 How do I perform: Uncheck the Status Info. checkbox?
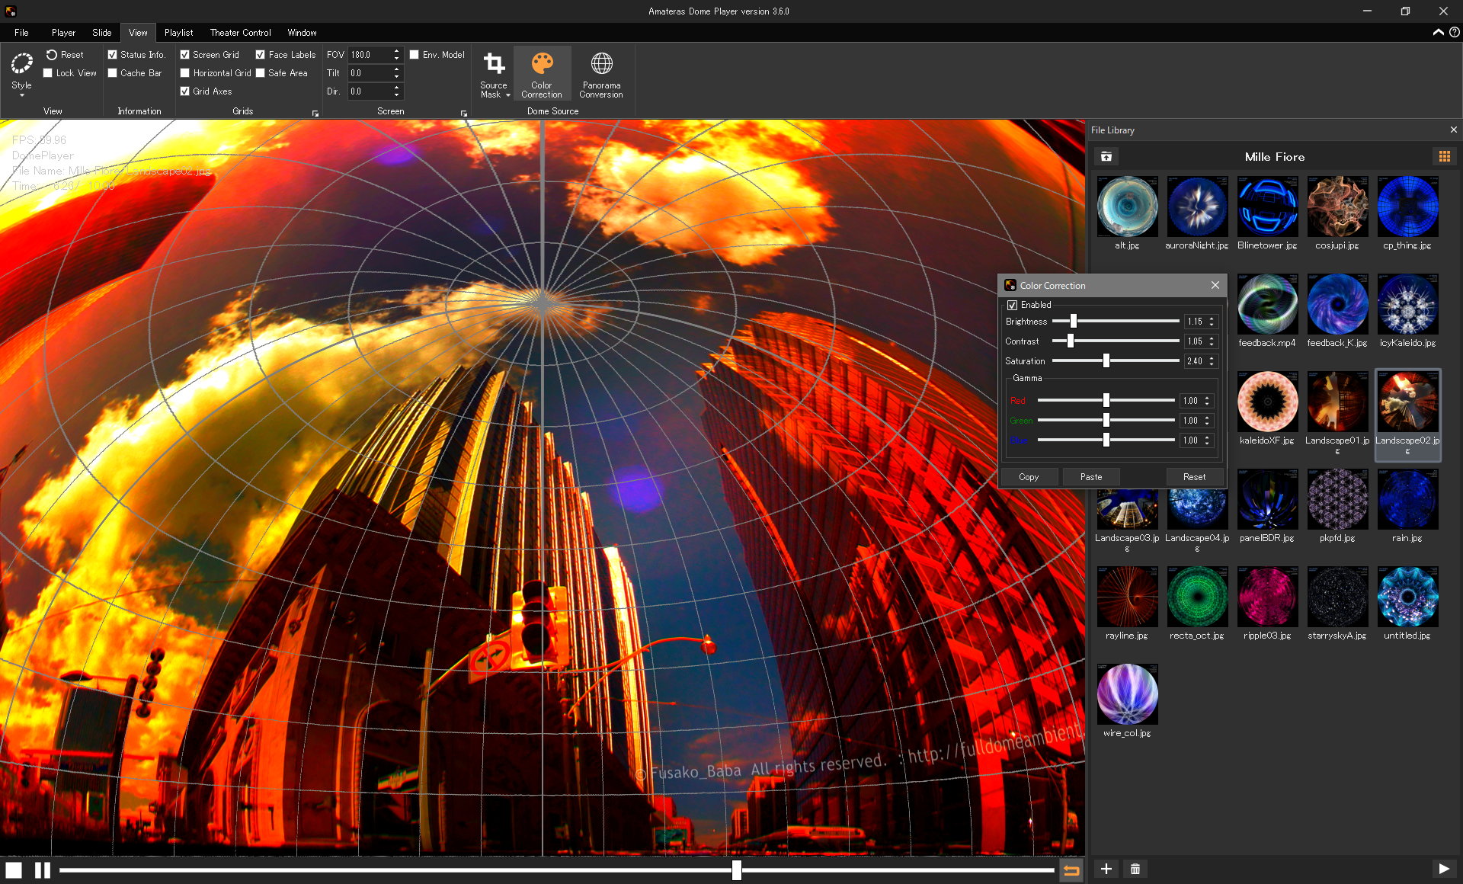click(x=113, y=55)
